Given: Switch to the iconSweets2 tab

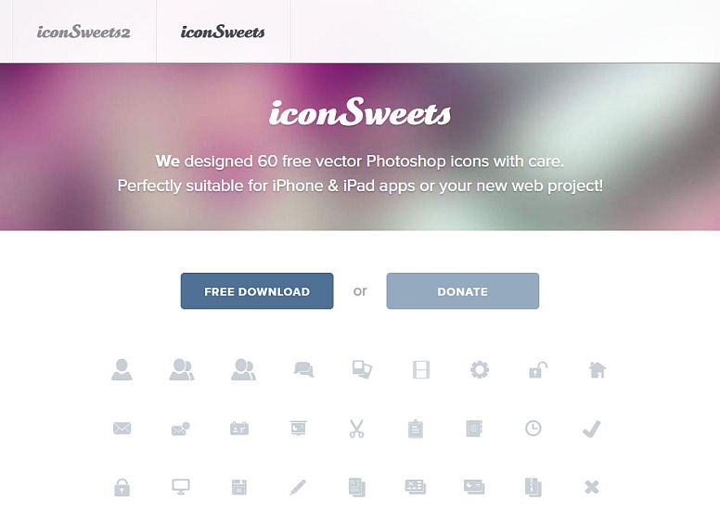Looking at the screenshot, I should 84,32.
